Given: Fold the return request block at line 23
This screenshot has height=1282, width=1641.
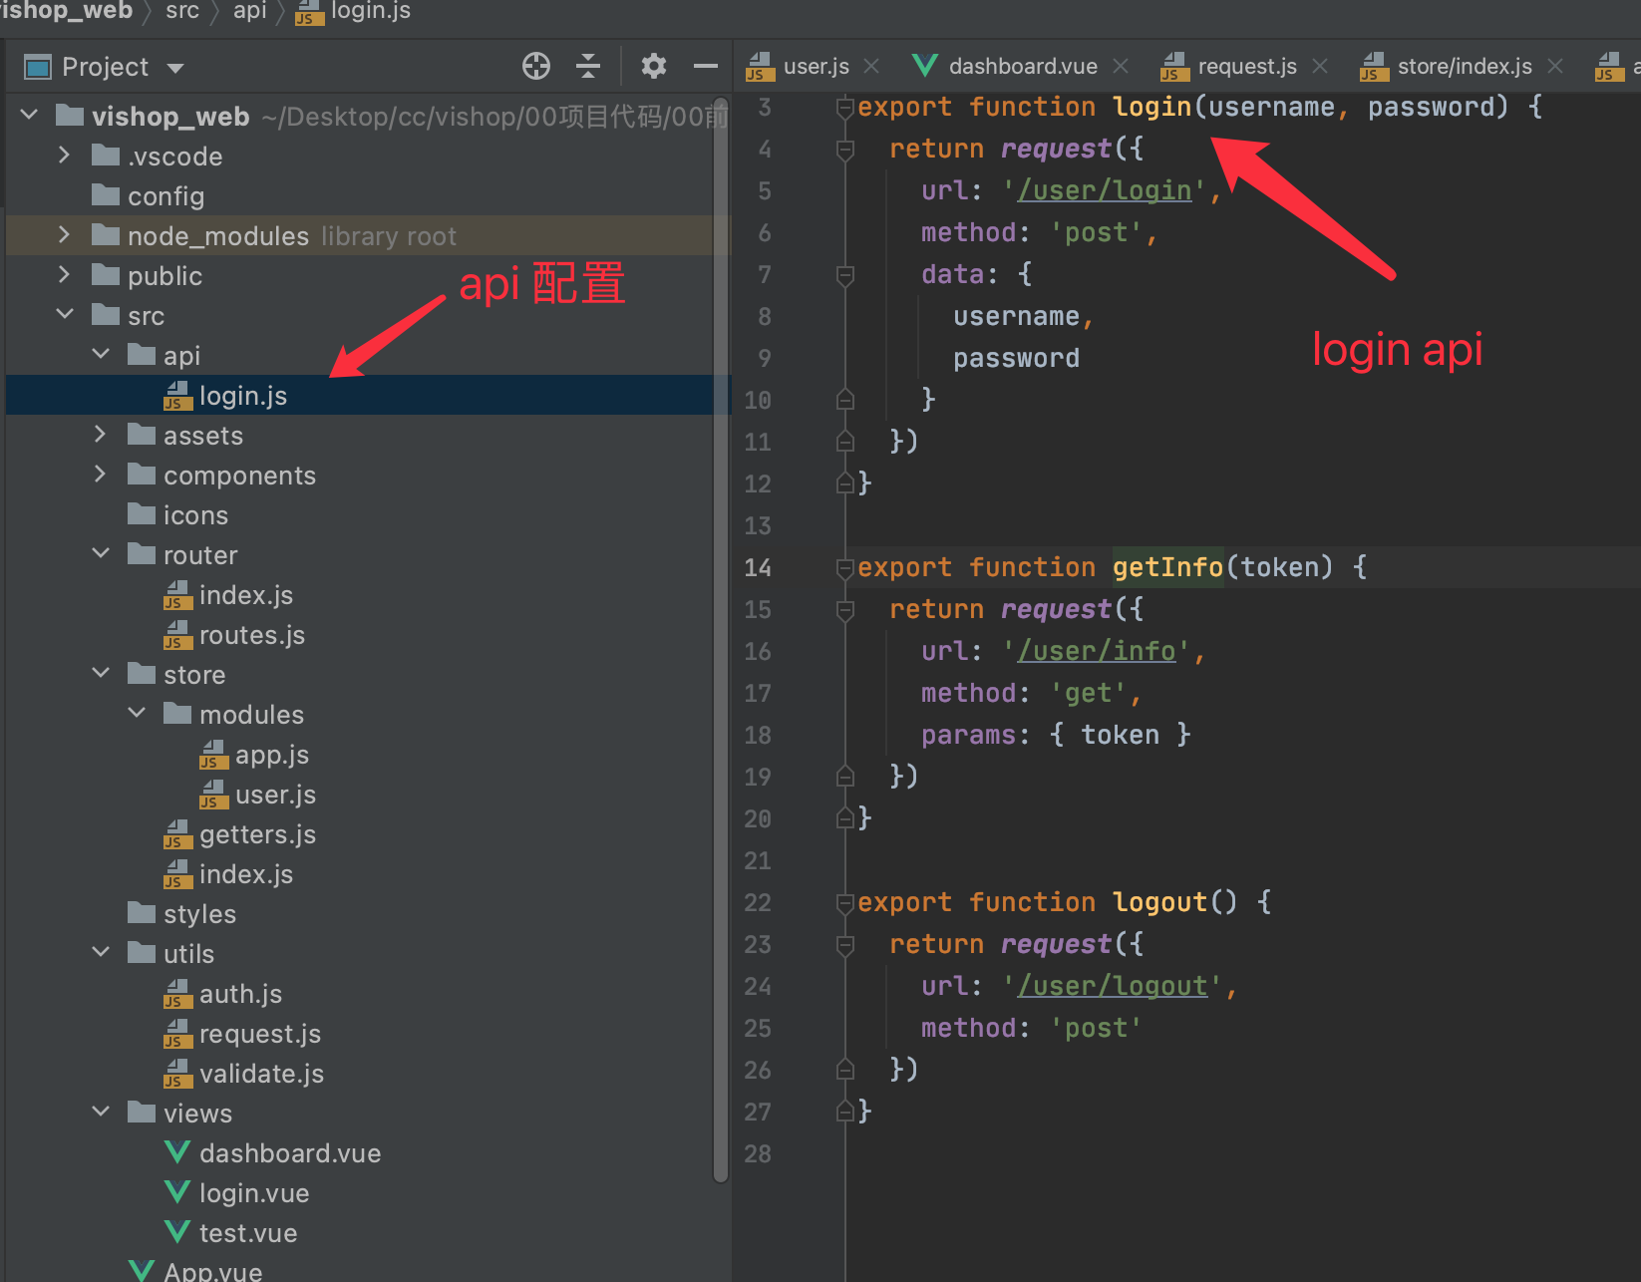Looking at the screenshot, I should 845,944.
